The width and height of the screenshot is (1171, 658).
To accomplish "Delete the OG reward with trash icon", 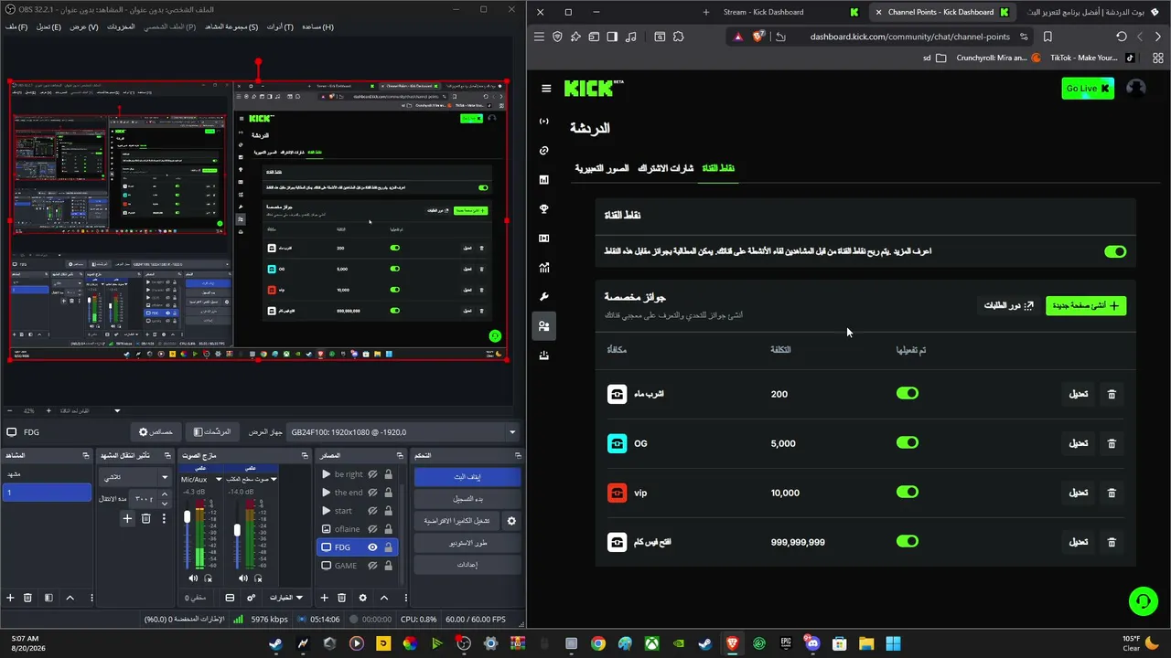I will click(x=1112, y=443).
